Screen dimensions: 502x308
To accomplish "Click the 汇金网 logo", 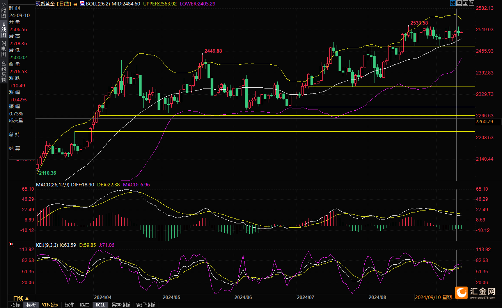I will click(x=476, y=292).
